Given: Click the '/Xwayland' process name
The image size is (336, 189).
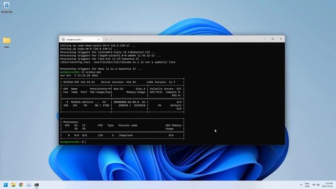Looking at the screenshot, I should 125,135.
